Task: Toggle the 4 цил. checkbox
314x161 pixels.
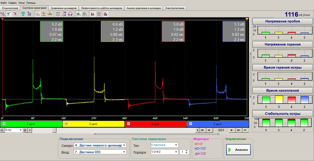Action: [x=128, y=124]
